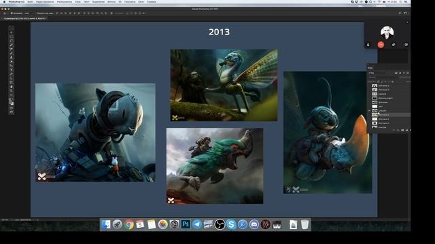Open the Редактирование menu
The width and height of the screenshot is (435, 244).
click(x=45, y=1)
